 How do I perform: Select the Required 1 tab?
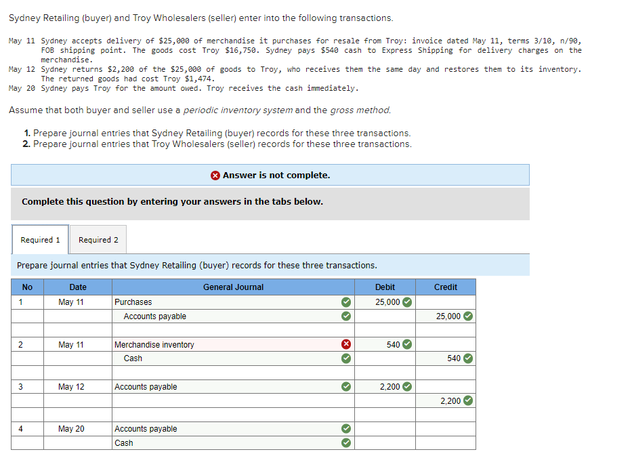tap(39, 239)
